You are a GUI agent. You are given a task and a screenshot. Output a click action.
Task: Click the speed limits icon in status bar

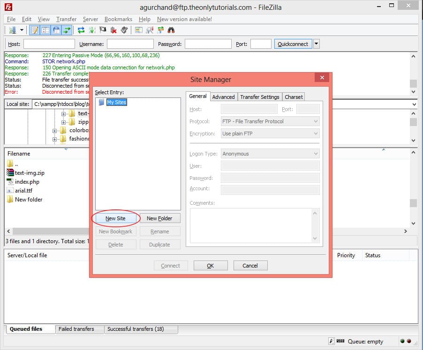point(340,341)
